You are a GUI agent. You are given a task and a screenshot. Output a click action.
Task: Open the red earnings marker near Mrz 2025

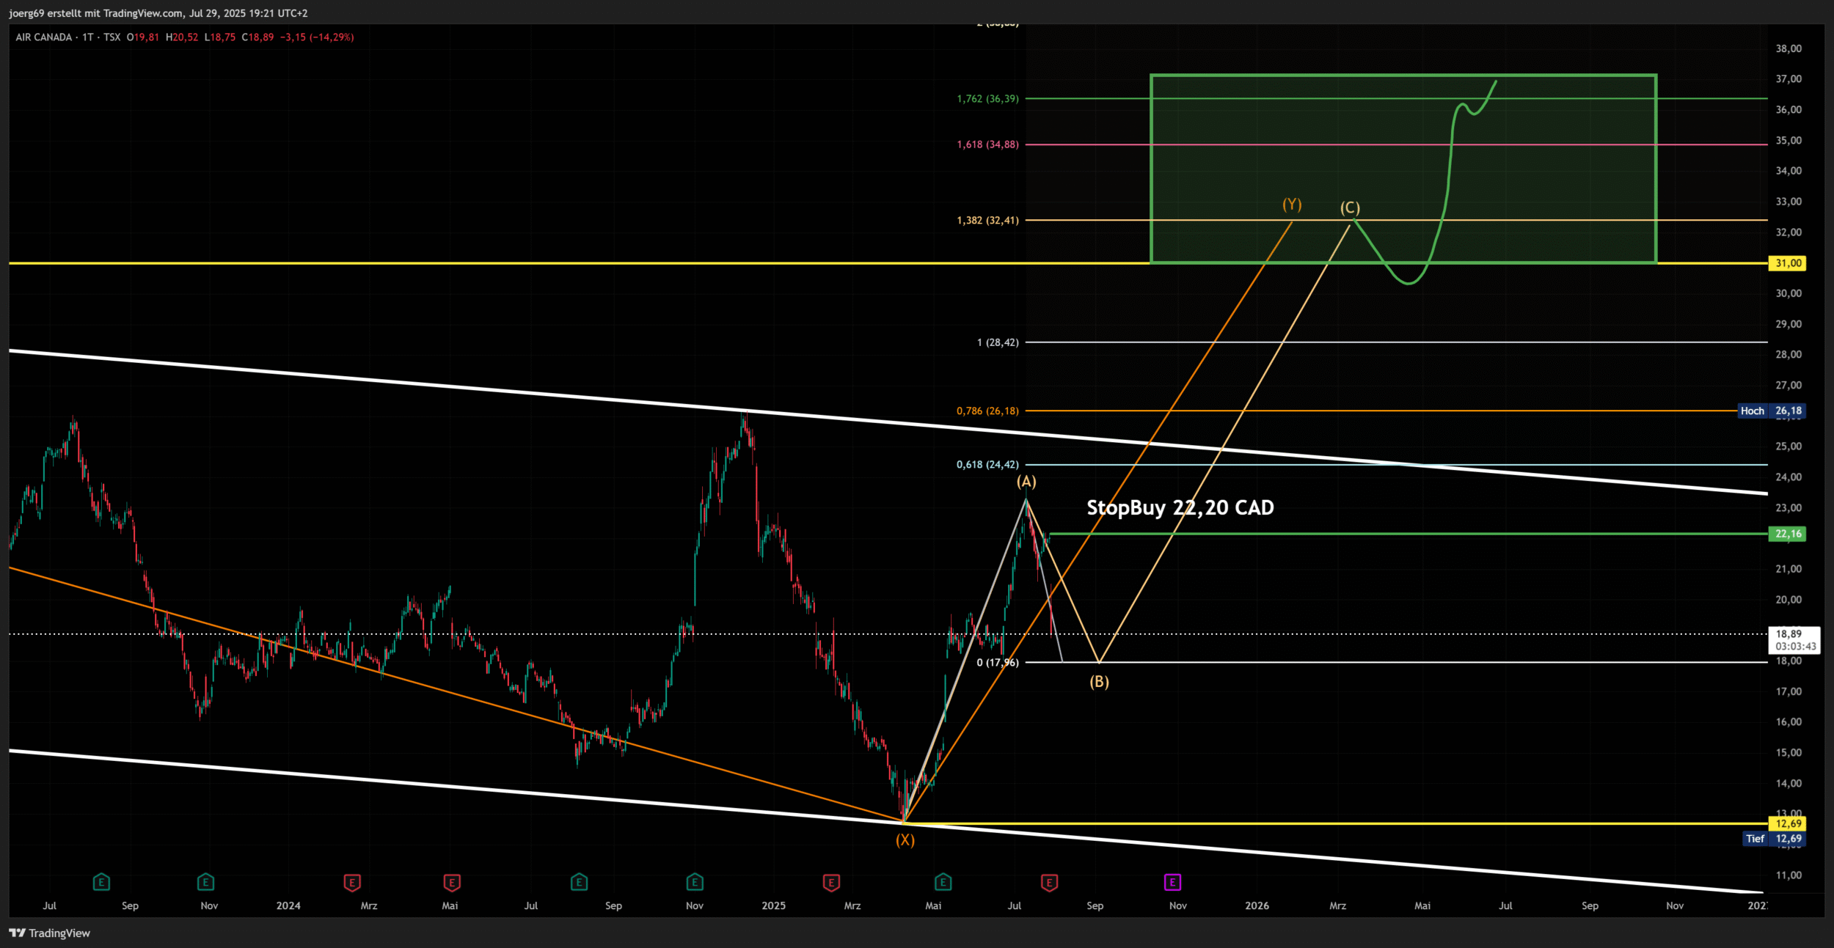pyautogui.click(x=830, y=882)
